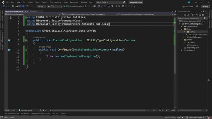The image size is (212, 119).
Task: Open the project navigation dropdown EF010.InitialMigration
Action: [32, 14]
